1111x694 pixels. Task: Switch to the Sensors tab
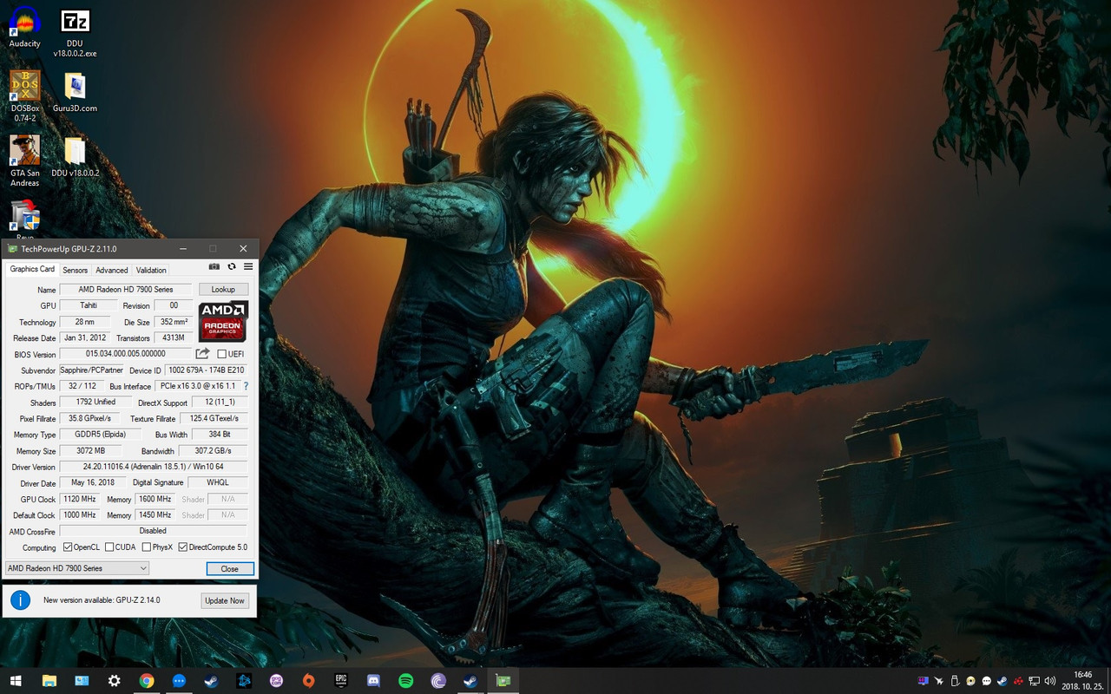(x=75, y=270)
